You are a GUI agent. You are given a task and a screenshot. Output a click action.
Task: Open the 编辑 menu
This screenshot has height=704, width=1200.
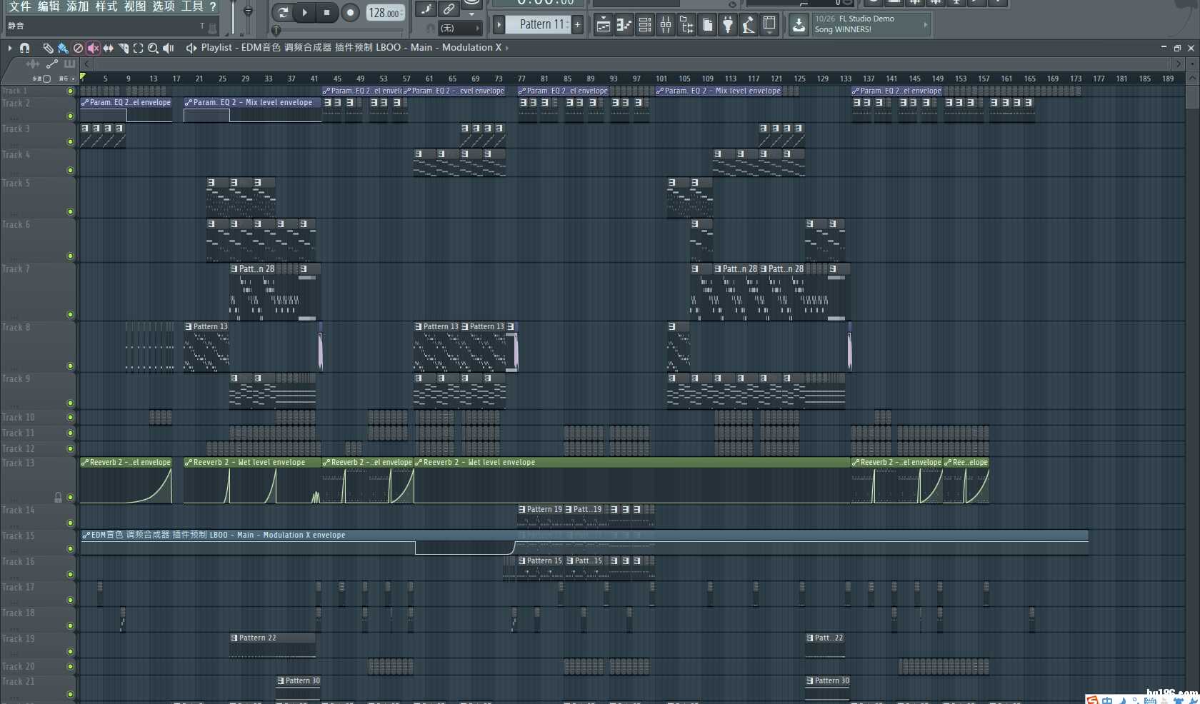coord(49,6)
